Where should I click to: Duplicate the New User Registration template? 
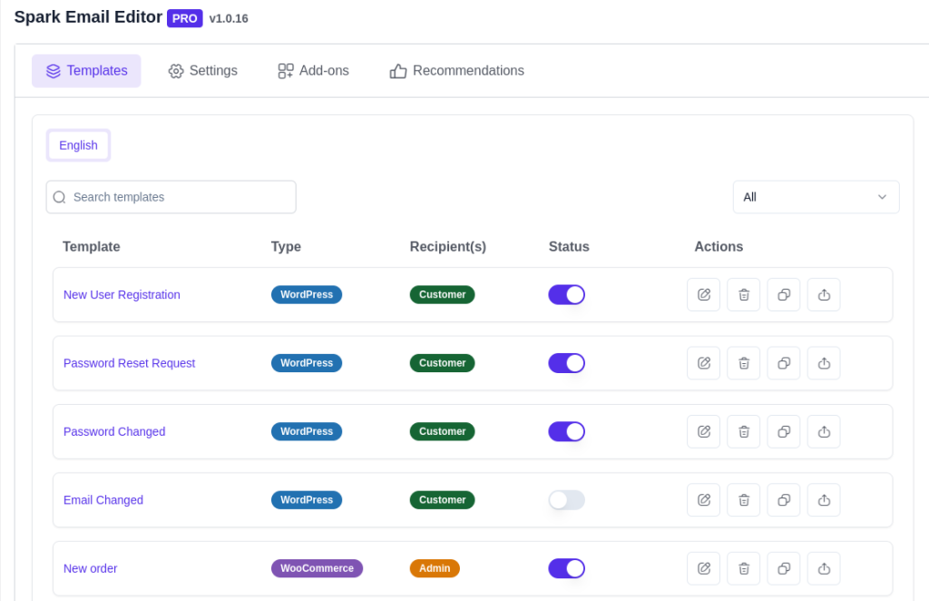784,295
